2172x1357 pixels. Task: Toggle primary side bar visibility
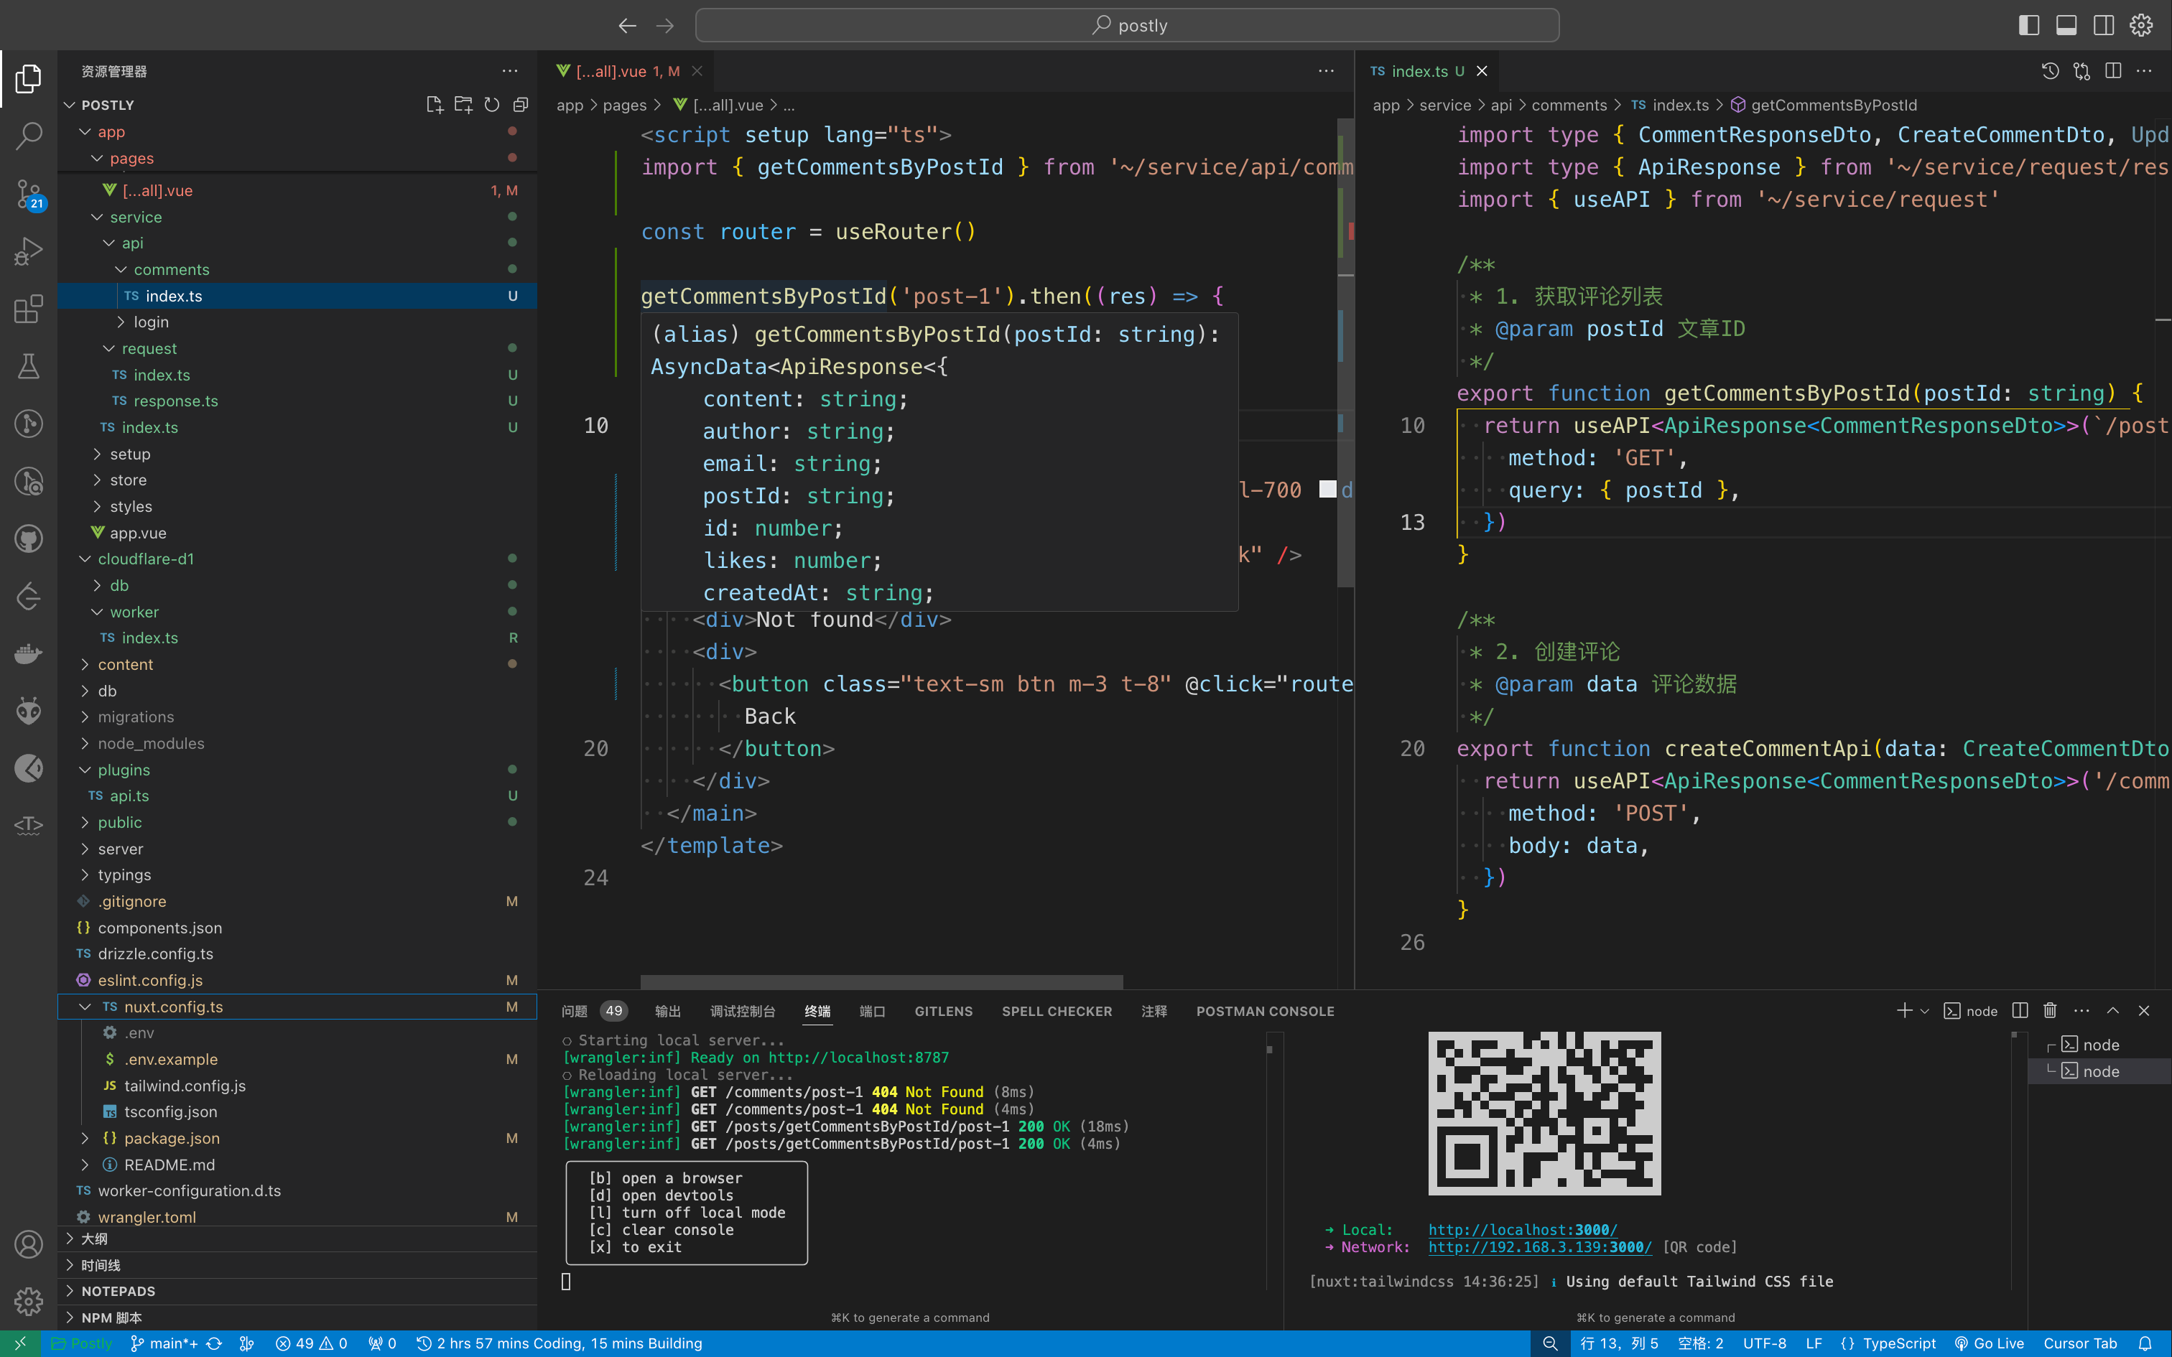[2028, 25]
